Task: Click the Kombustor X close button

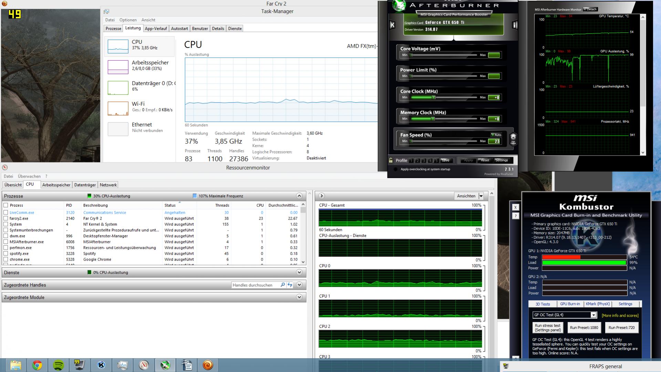Action: point(515,207)
